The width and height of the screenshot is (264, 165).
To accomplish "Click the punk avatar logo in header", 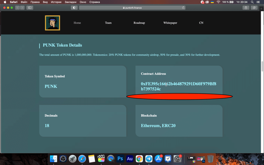I will point(53,23).
